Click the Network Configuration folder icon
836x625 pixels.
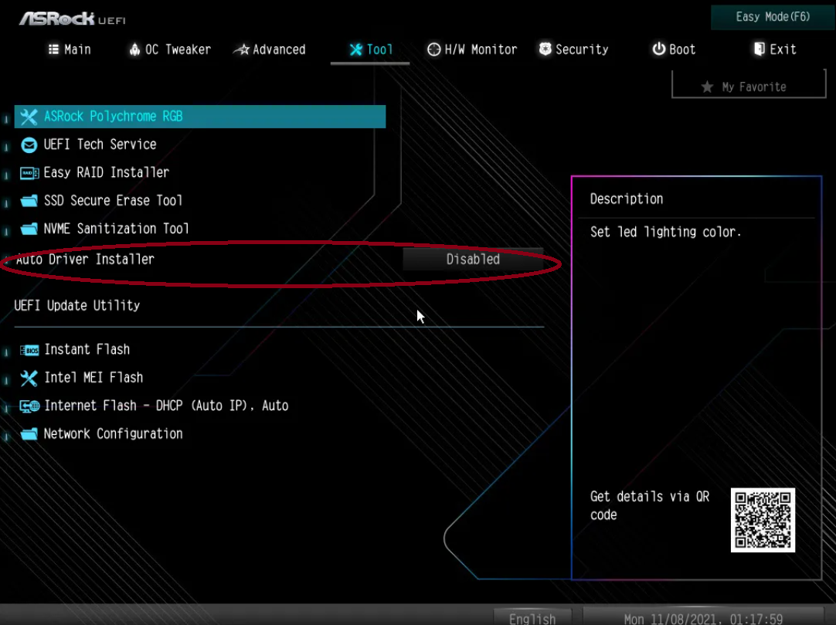tap(29, 434)
